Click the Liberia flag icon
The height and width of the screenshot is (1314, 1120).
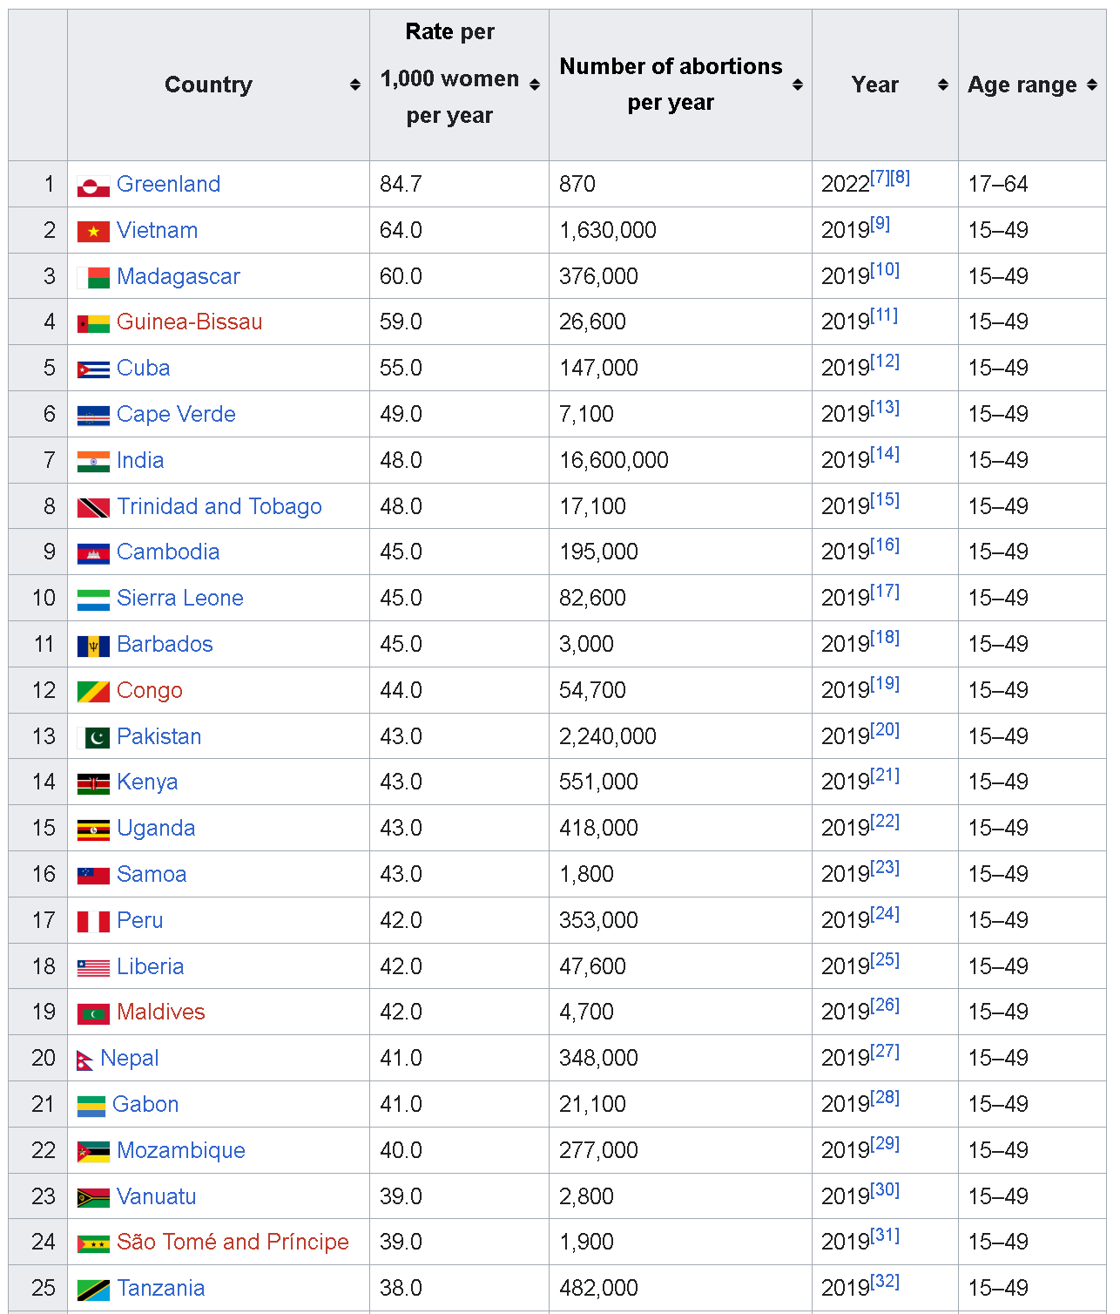[93, 968]
